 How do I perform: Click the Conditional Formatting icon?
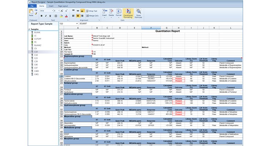point(129,13)
